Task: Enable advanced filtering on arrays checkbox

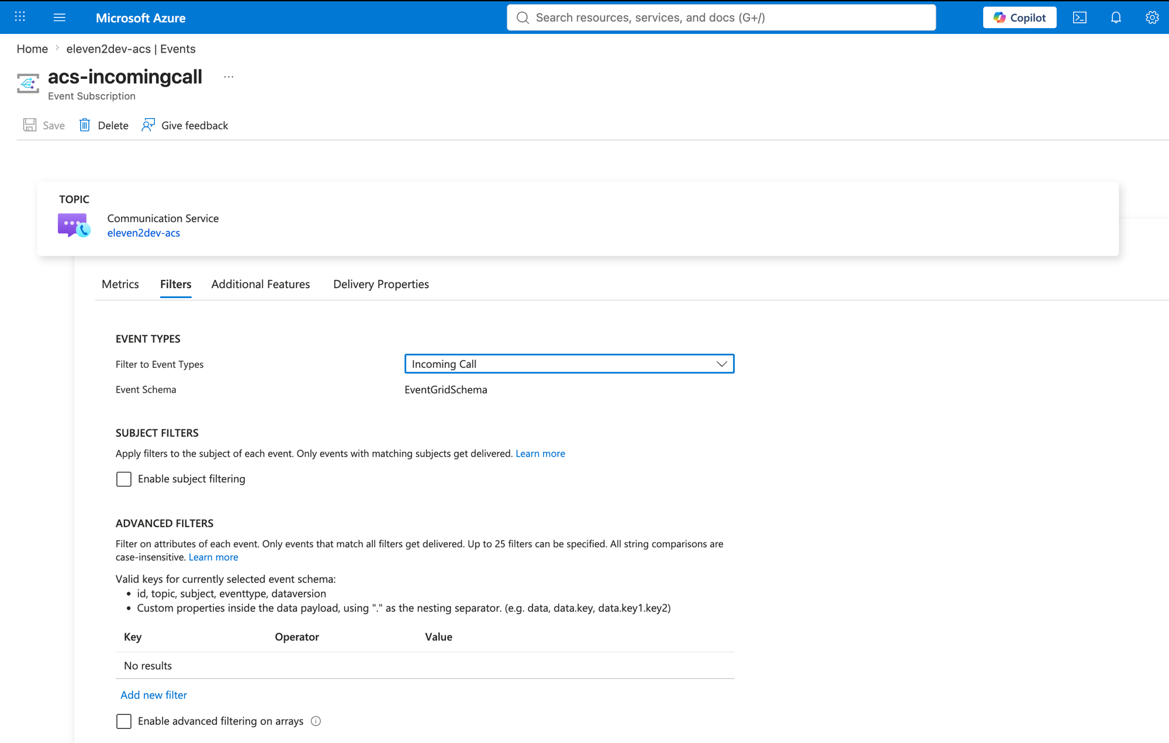Action: [x=124, y=721]
